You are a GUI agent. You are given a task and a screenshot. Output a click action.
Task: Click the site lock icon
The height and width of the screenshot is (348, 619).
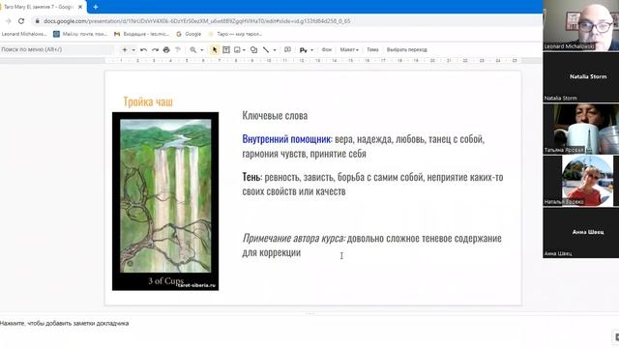pyautogui.click(x=37, y=21)
